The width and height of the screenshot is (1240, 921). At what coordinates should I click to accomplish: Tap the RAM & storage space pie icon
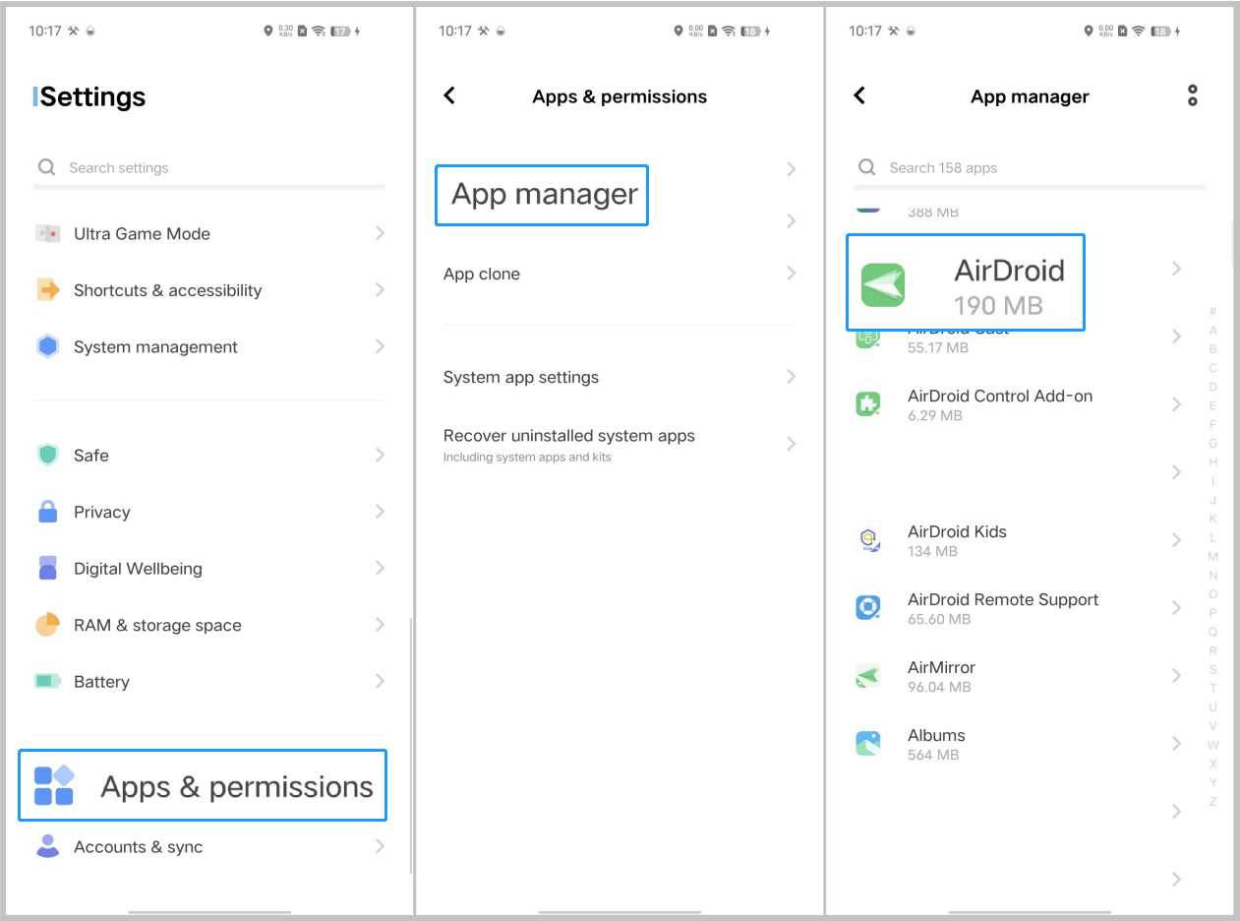point(47,625)
